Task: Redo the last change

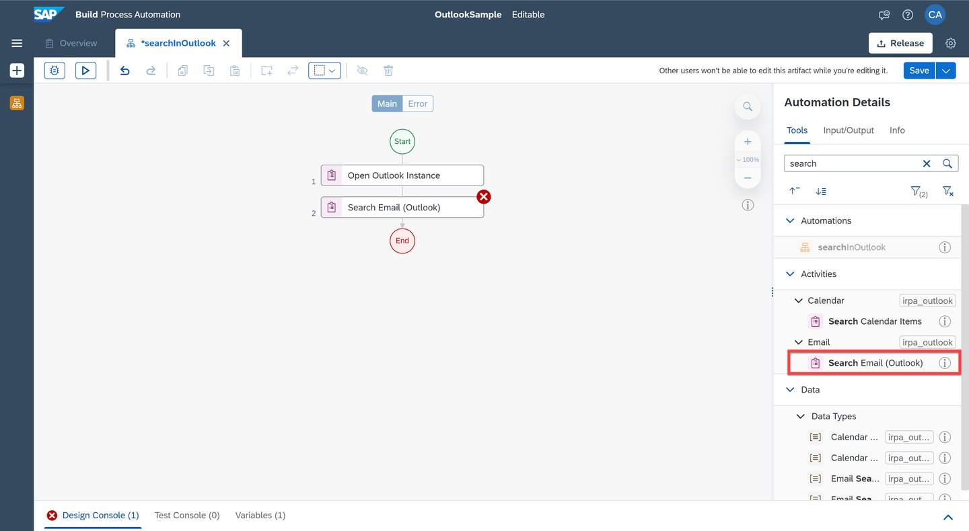Action: pyautogui.click(x=151, y=71)
